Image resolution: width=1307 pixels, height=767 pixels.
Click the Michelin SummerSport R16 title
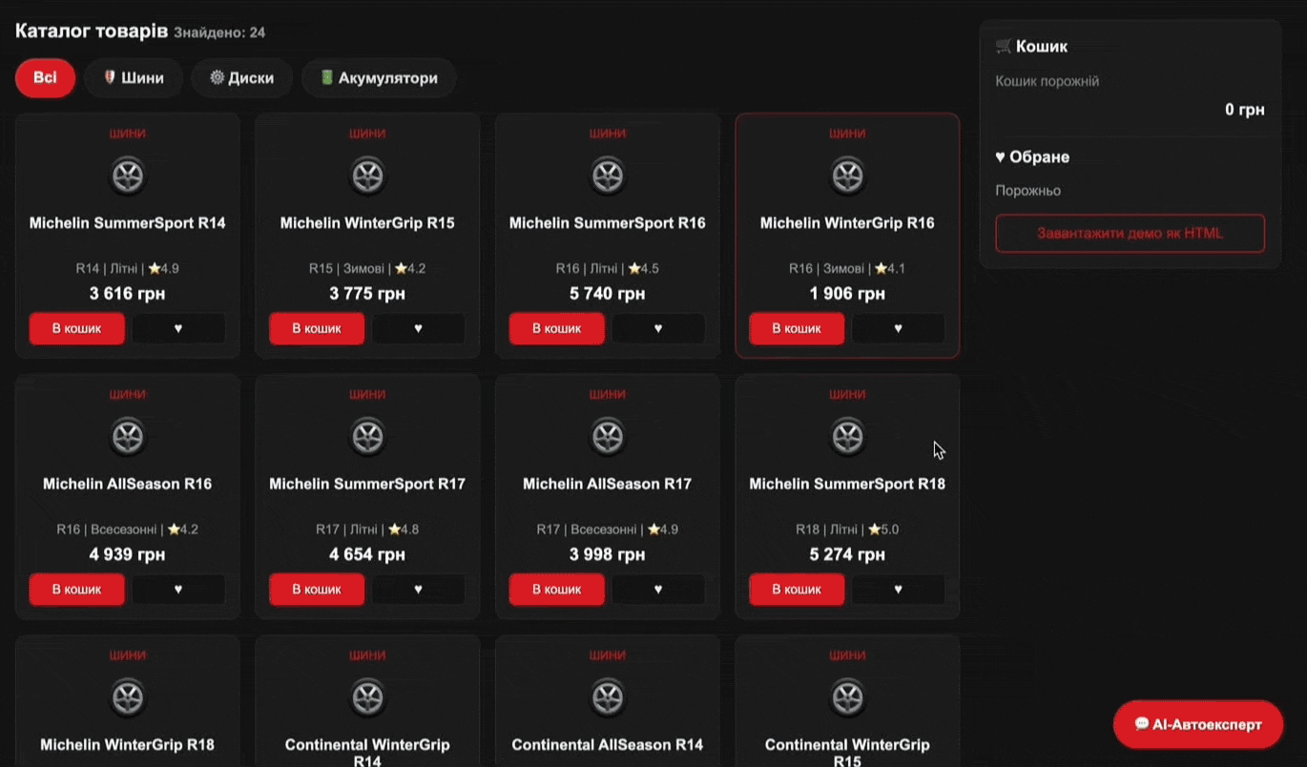click(x=608, y=223)
